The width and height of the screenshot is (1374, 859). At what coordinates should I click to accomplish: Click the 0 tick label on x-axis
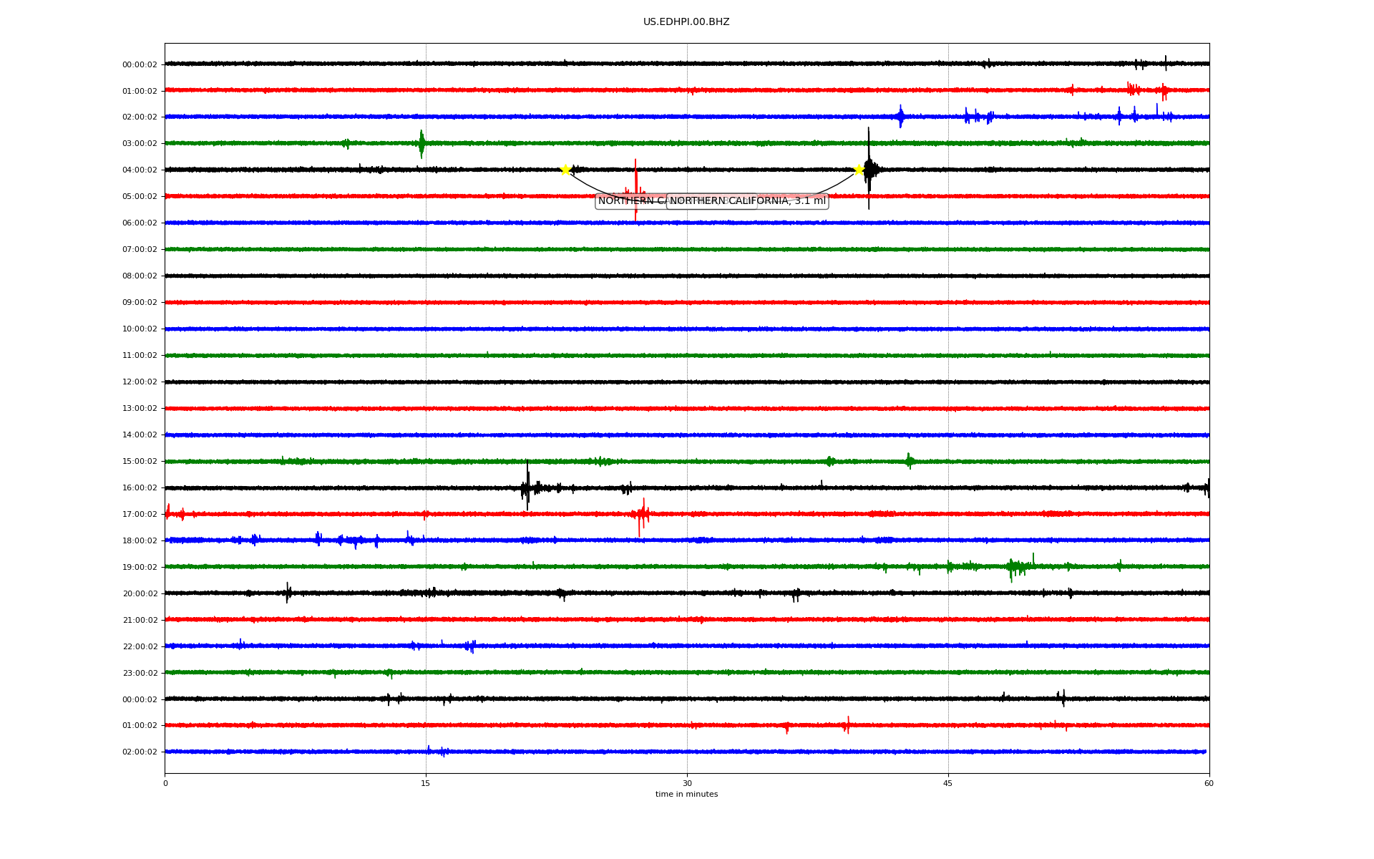[165, 783]
